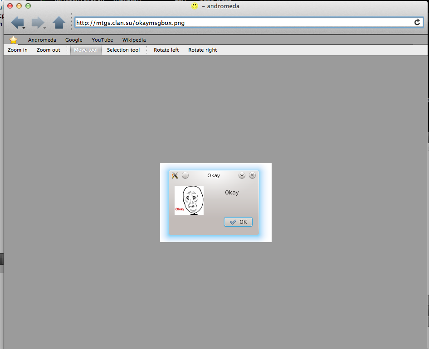Close the andromeda window with red button
429x349 pixels.
[10, 6]
